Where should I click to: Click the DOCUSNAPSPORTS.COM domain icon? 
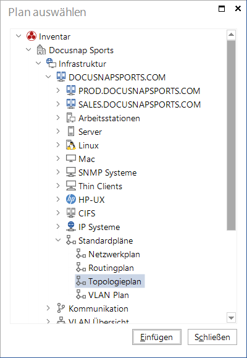tap(61, 77)
